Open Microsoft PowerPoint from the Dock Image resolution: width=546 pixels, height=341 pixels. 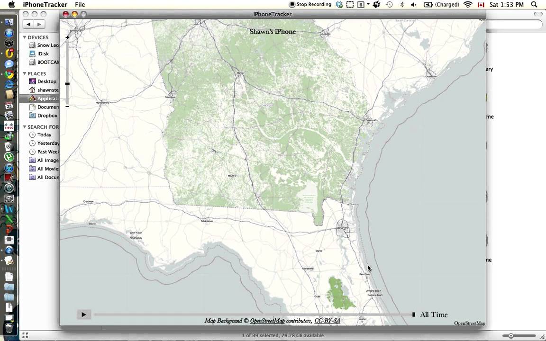[x=9, y=230]
